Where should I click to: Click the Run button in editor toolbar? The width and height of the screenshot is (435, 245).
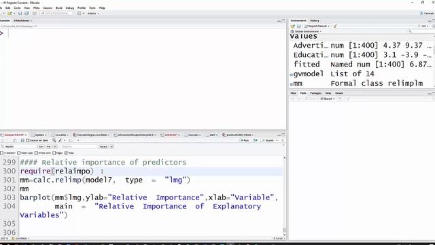pyautogui.click(x=245, y=140)
